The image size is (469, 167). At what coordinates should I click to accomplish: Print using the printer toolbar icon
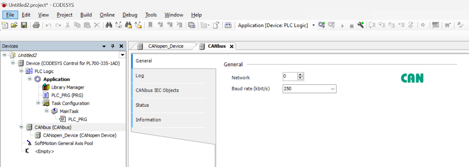coord(36,25)
